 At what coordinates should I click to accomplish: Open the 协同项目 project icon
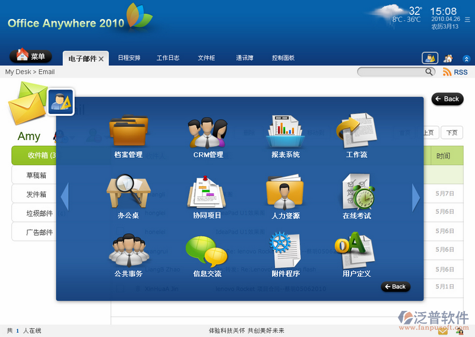pyautogui.click(x=207, y=192)
